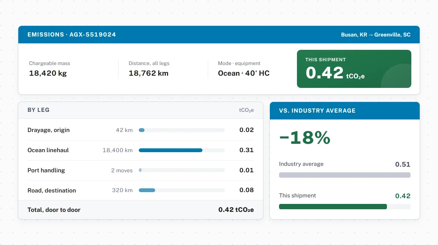This screenshot has width=438, height=245.
Task: Click the Ocean linehaul progress bar
Action: (181, 150)
